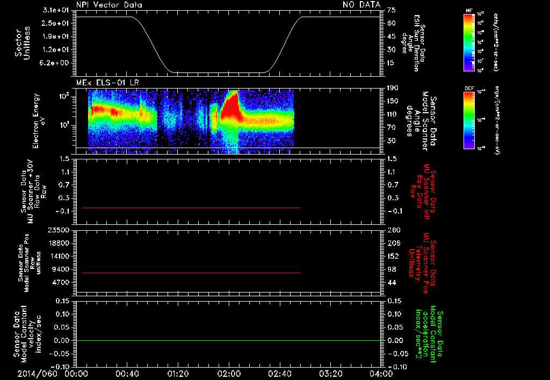The height and width of the screenshot is (380, 550).
Task: Click the 'ESH Sun Elevation Angle' right axis label
Action: 414,43
